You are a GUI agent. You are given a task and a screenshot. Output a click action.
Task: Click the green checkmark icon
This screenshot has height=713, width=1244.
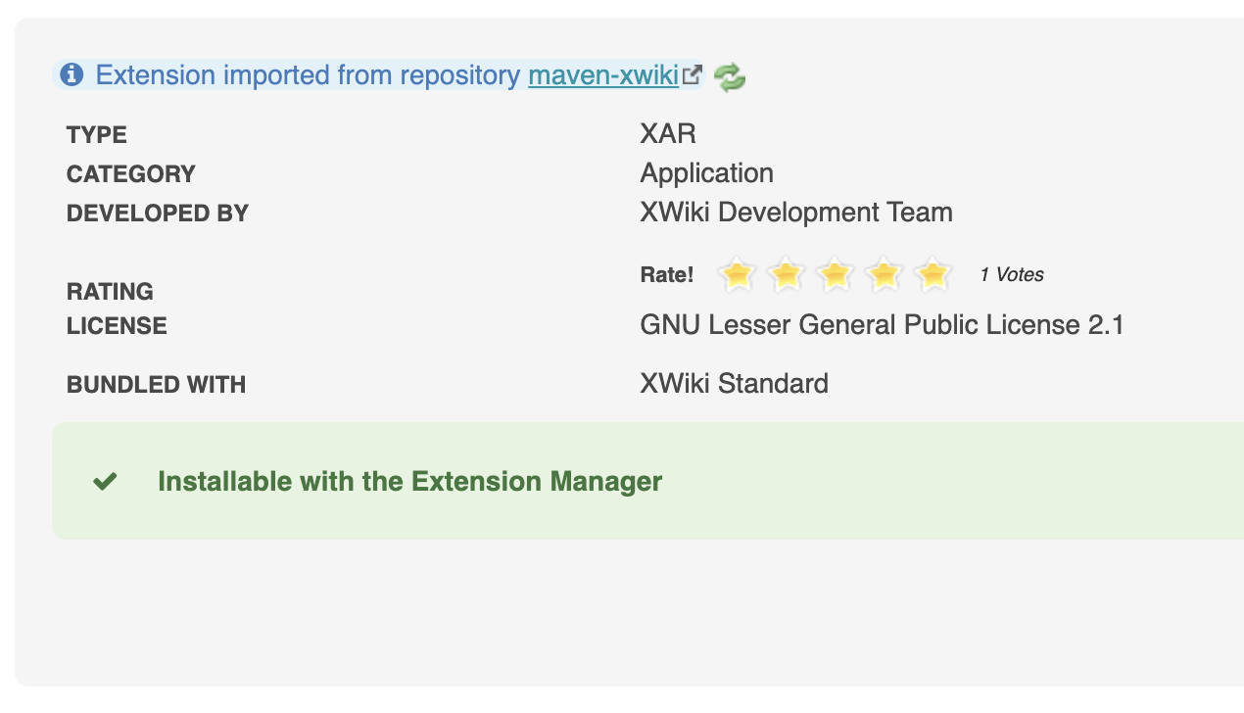(x=105, y=482)
